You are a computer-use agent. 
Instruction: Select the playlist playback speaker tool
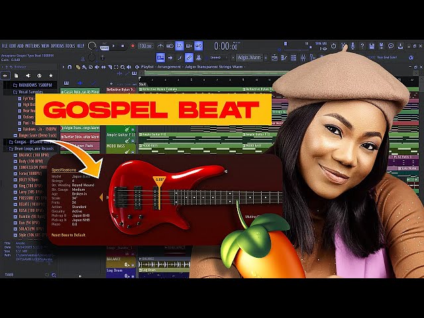(x=129, y=67)
